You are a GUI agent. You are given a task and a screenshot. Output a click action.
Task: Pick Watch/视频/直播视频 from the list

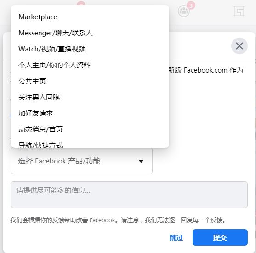tap(90, 49)
